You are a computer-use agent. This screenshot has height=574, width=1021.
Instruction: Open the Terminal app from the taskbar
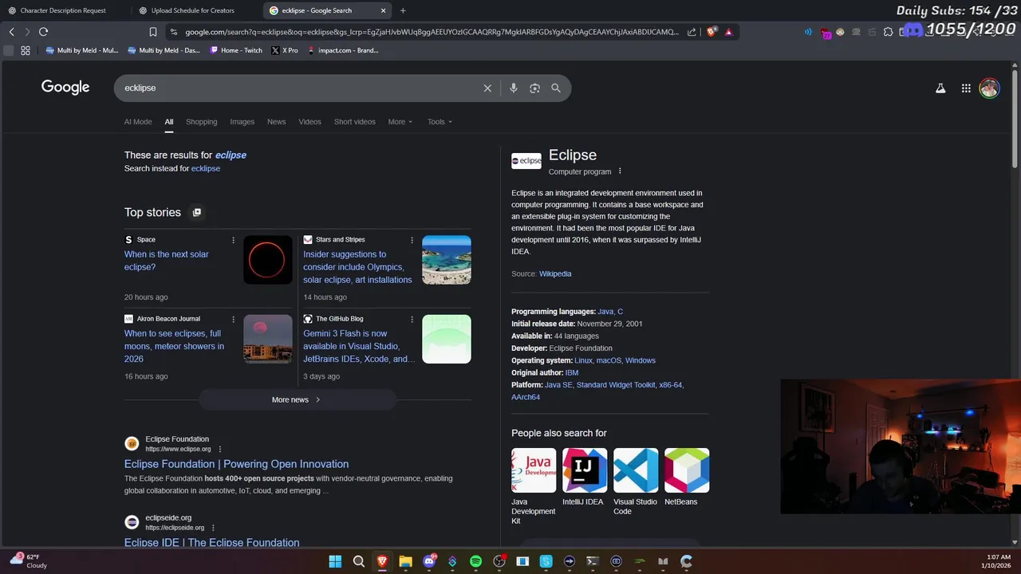592,561
